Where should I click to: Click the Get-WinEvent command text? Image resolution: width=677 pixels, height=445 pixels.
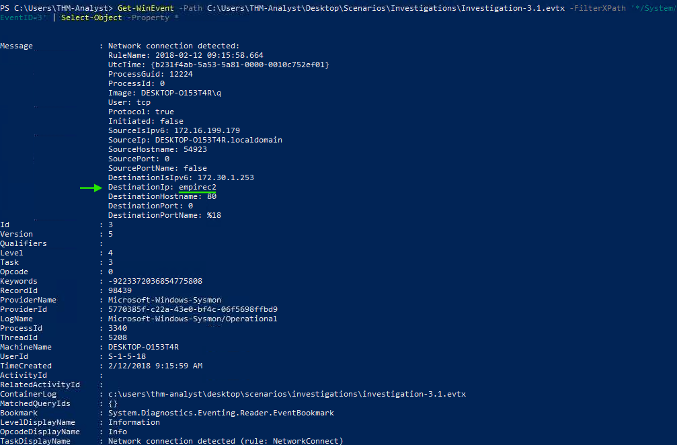tap(145, 8)
